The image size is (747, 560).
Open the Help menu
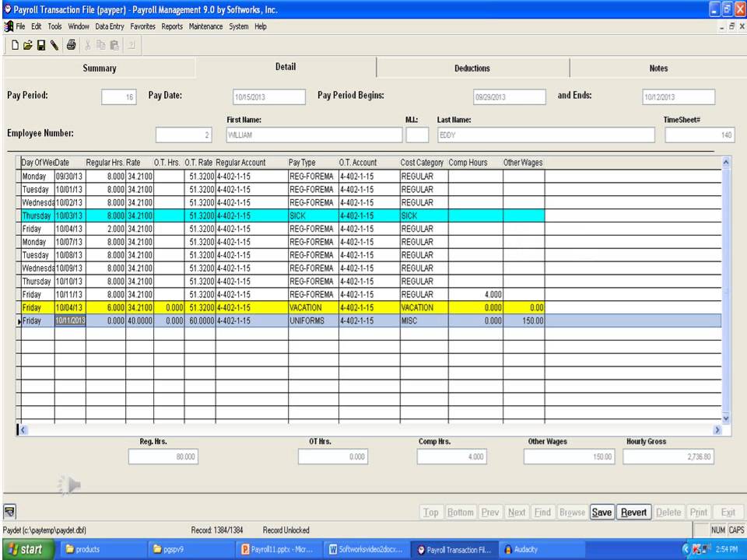click(x=261, y=26)
